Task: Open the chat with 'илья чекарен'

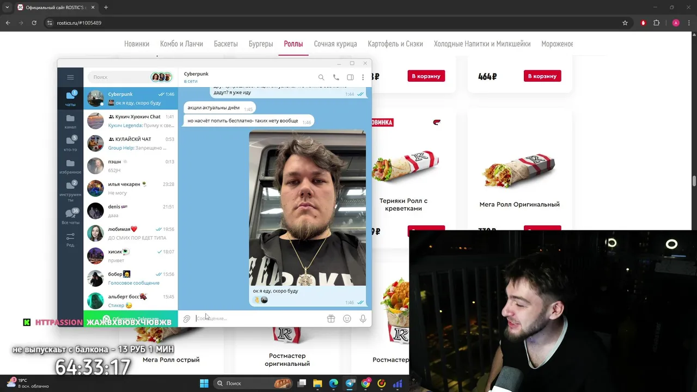Action: click(131, 188)
